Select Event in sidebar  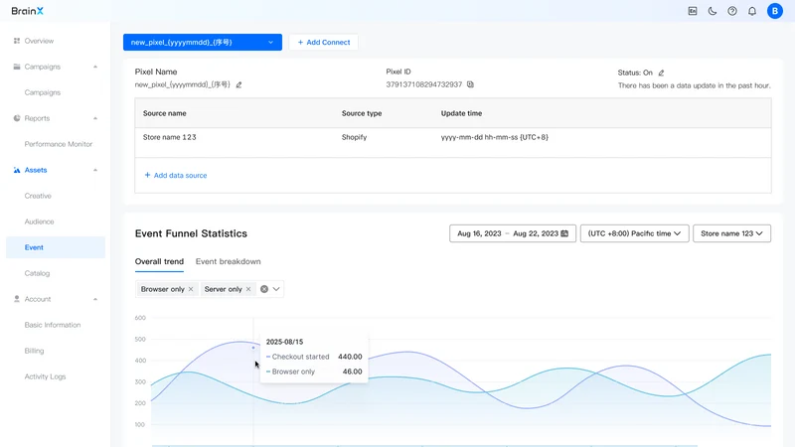click(x=56, y=247)
